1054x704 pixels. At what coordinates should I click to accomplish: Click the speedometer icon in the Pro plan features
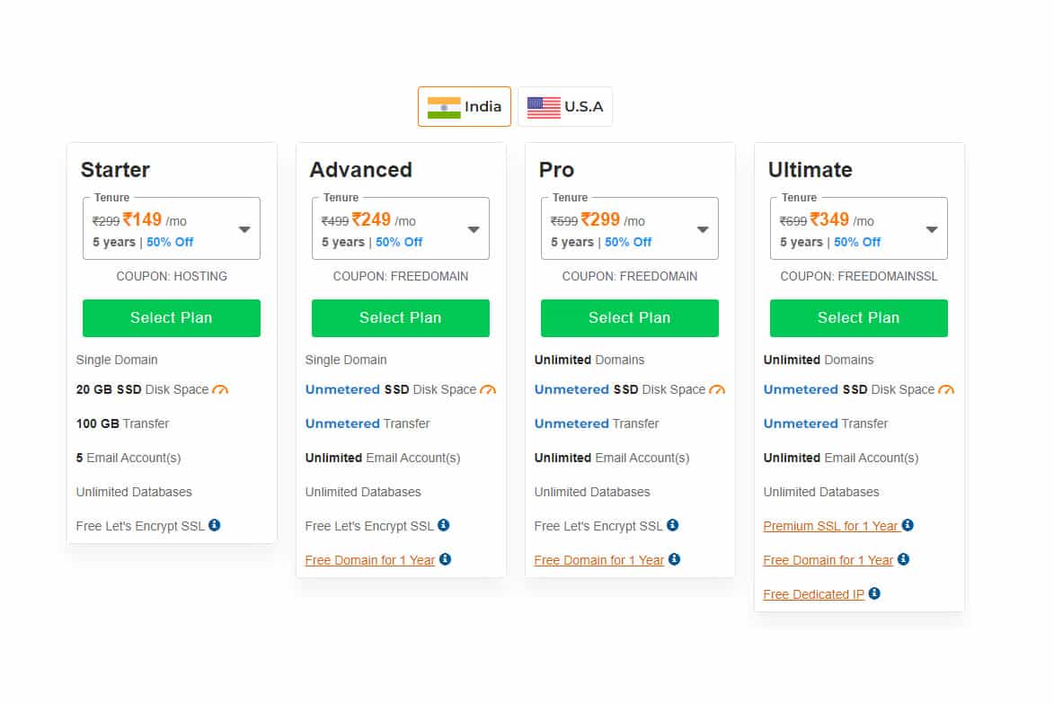coord(717,389)
